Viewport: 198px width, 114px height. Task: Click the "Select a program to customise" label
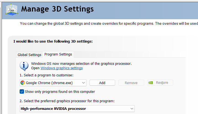46,75
